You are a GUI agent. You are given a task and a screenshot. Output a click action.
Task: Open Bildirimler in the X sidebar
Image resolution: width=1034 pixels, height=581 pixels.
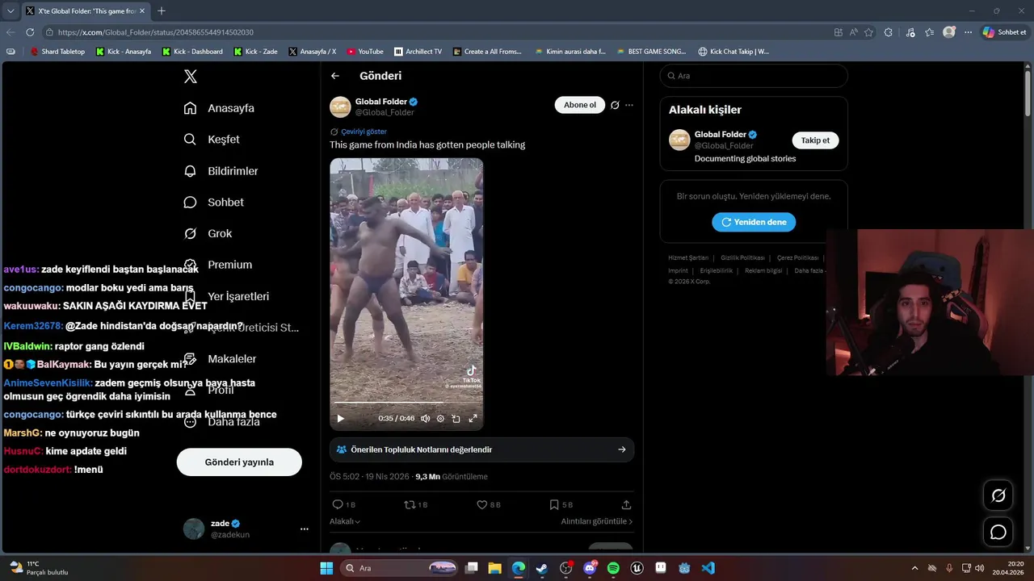(221, 171)
